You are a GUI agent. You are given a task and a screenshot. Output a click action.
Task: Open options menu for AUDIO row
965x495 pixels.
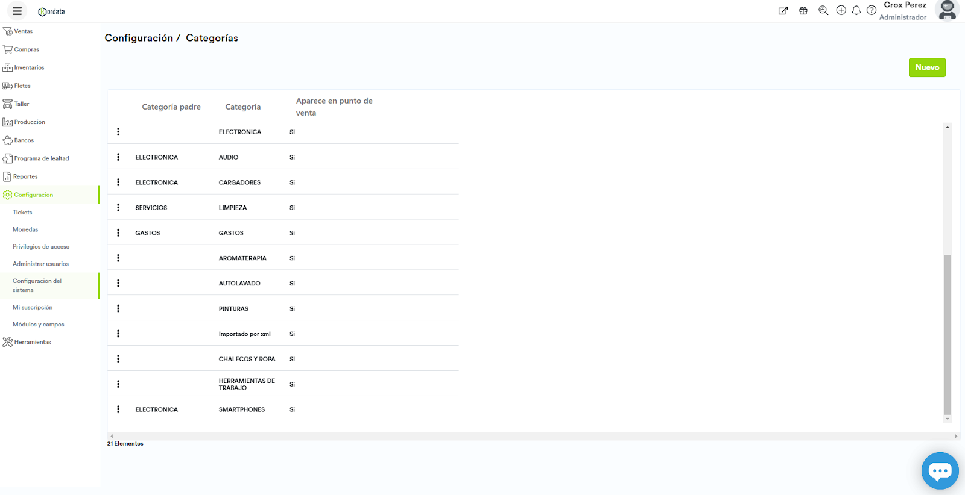tap(118, 157)
